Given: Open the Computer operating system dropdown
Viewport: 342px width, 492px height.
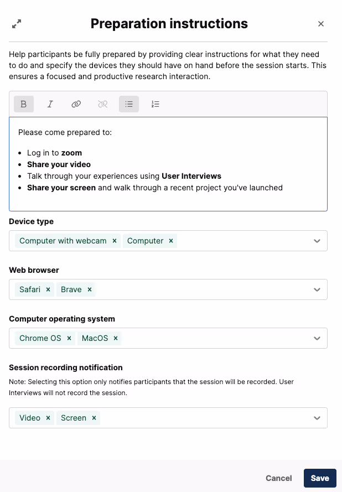Looking at the screenshot, I should 317,338.
